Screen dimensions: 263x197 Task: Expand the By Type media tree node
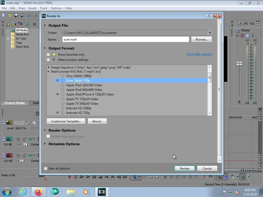click(x=8, y=38)
